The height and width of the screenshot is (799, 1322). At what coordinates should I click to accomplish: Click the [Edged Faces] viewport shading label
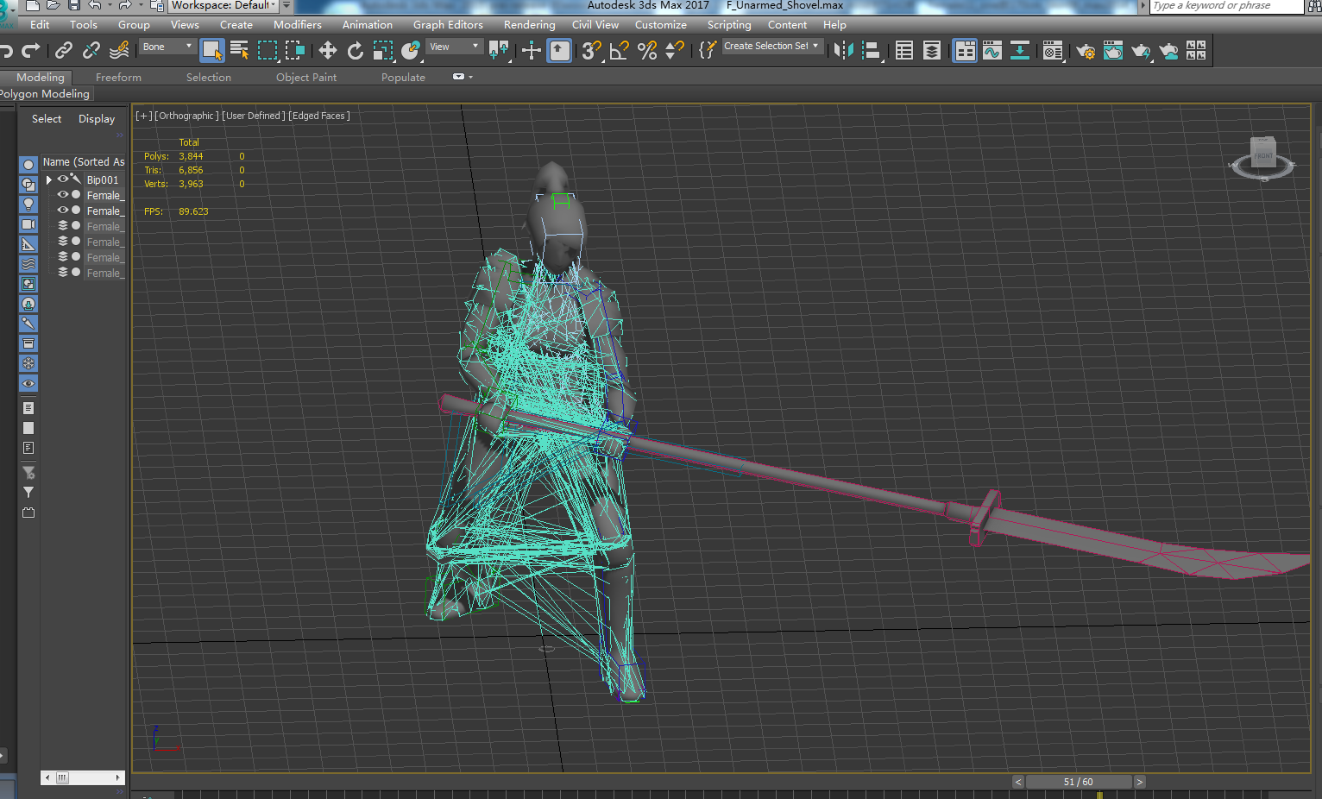click(x=319, y=116)
